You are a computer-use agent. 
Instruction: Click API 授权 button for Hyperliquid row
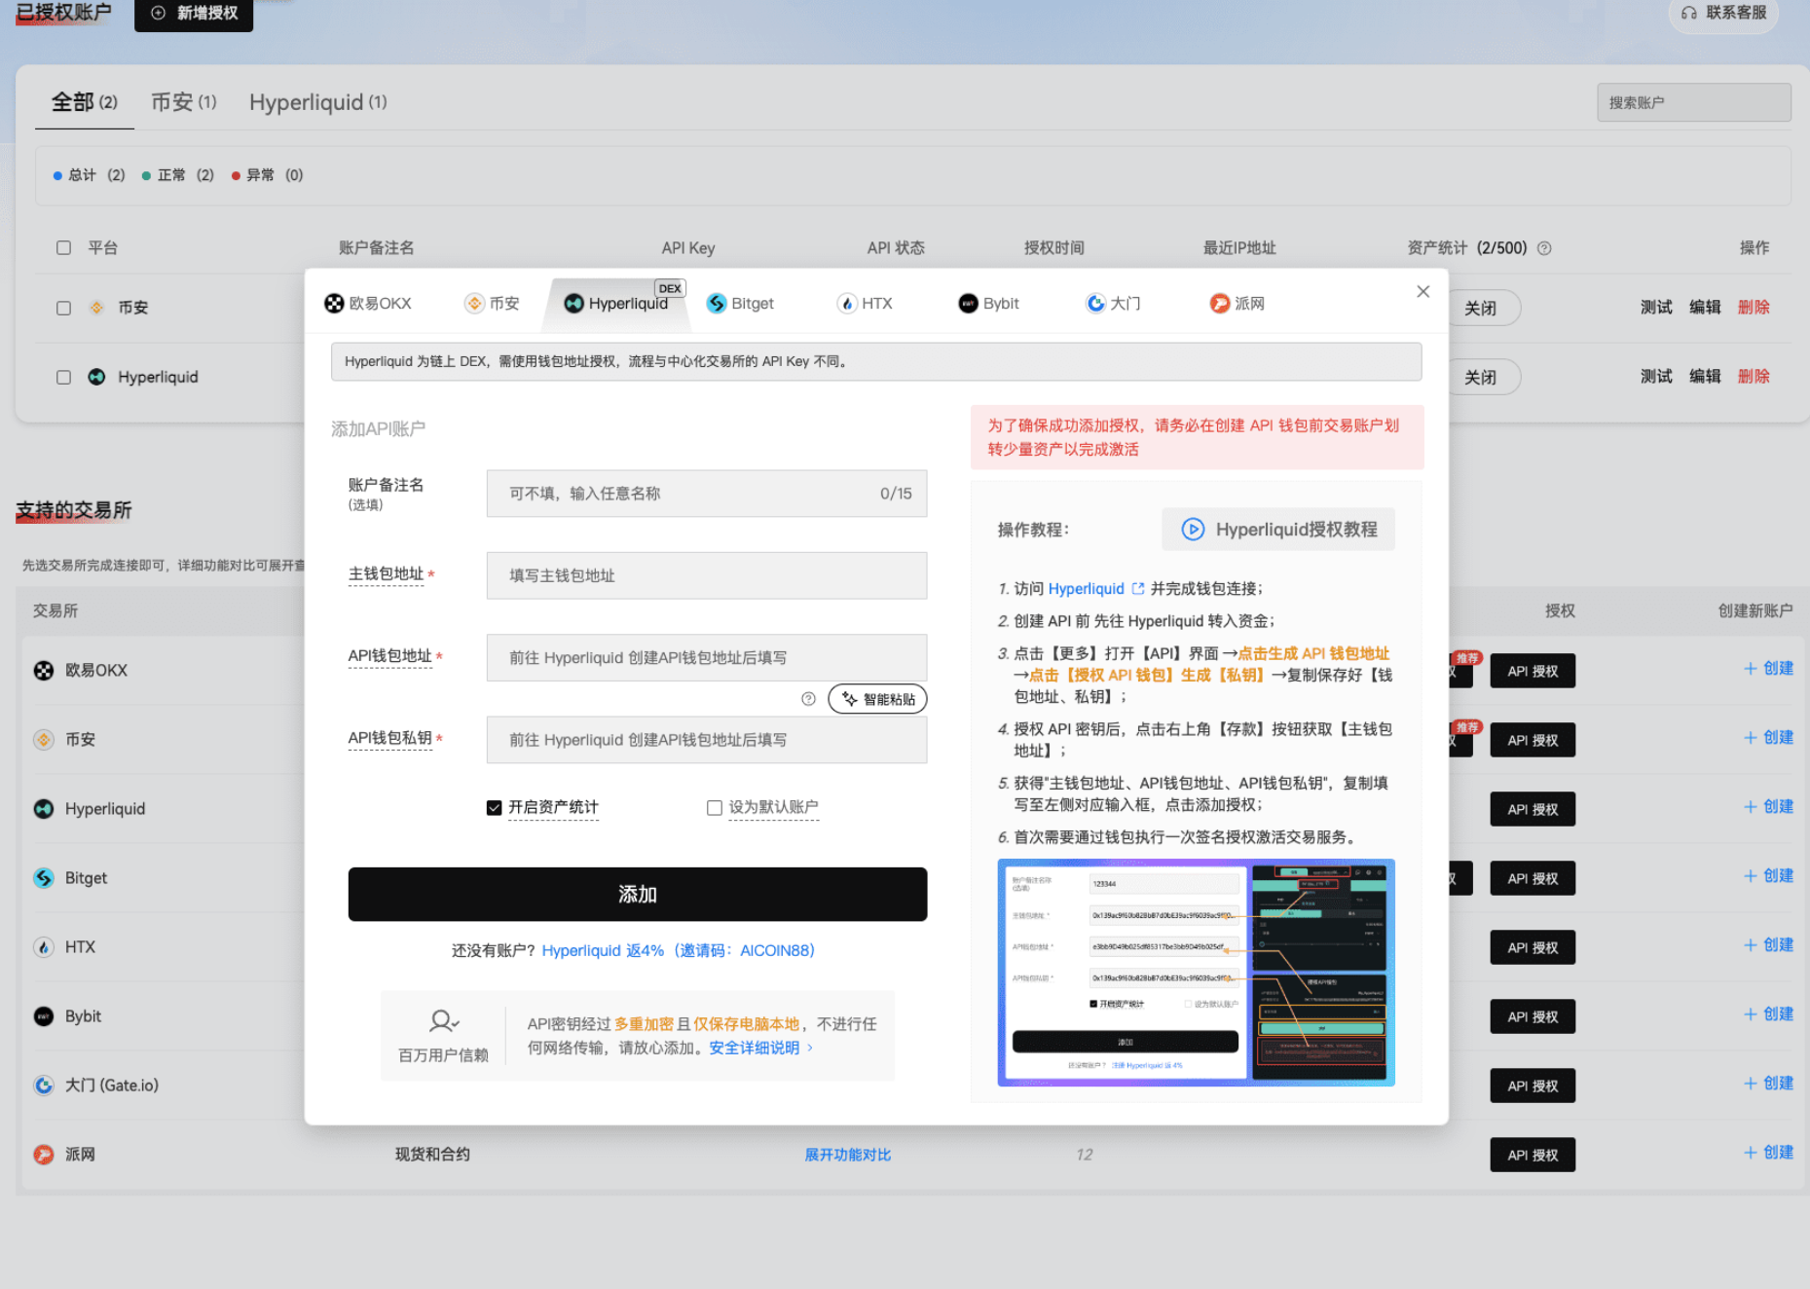click(1533, 809)
